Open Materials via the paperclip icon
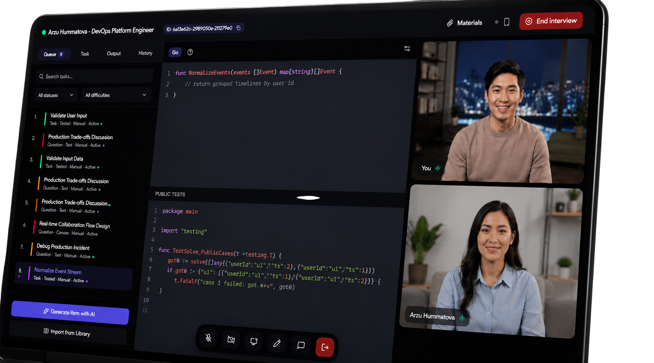This screenshot has width=654, height=363. [450, 23]
